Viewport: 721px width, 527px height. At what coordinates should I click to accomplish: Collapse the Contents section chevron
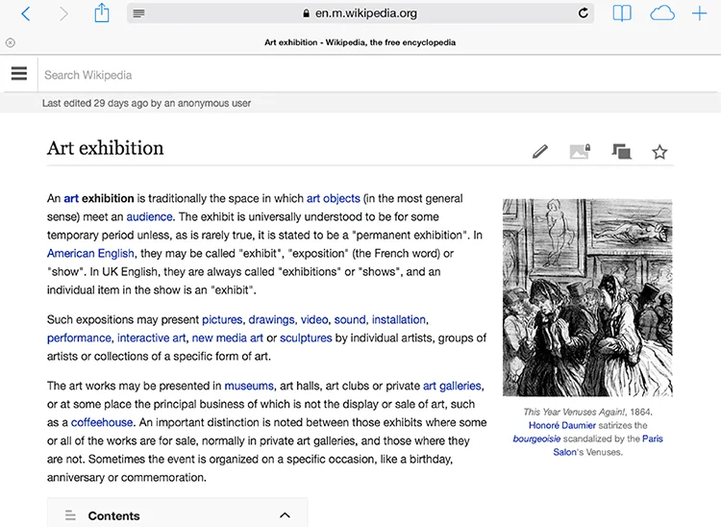286,515
